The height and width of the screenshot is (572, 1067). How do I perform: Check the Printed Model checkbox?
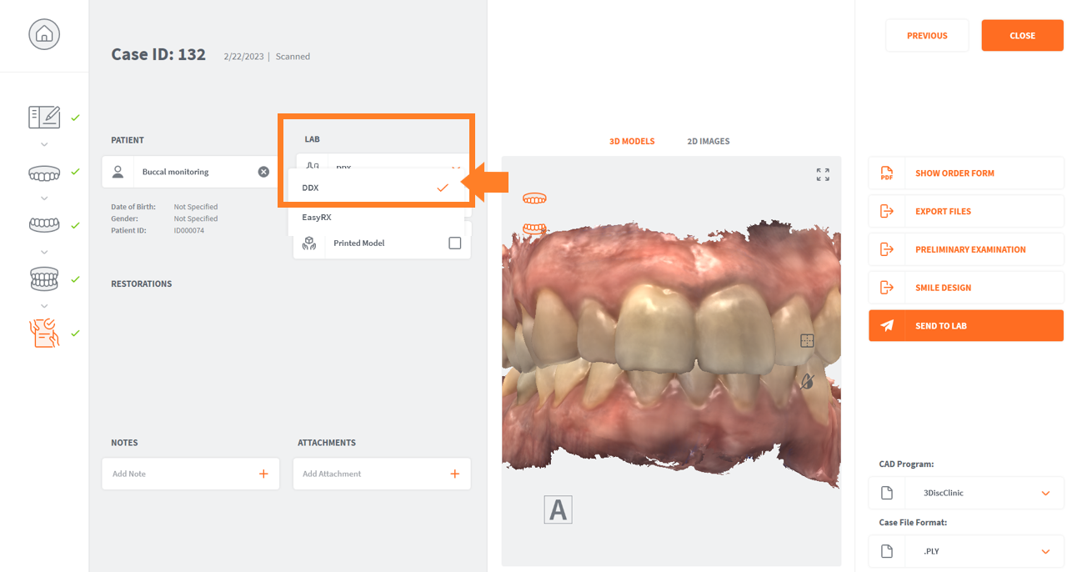pyautogui.click(x=454, y=243)
